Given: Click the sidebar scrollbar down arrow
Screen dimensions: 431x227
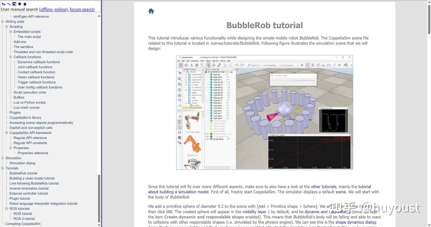Looking at the screenshot, I should point(99,225).
